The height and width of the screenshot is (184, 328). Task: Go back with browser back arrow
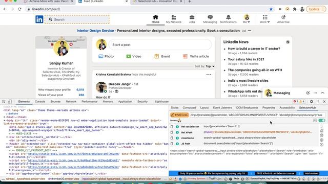click(x=5, y=9)
